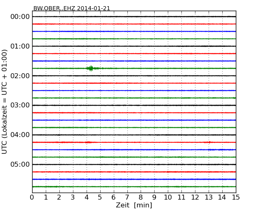268x214 pixels.
Task: Click x-axis tick label 3
Action: (73, 197)
